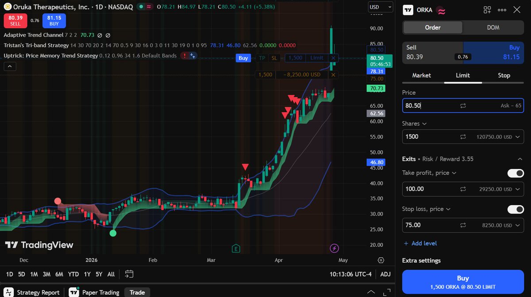The width and height of the screenshot is (531, 297).
Task: Click the Paper Trading broker icon
Action: [x=73, y=292]
